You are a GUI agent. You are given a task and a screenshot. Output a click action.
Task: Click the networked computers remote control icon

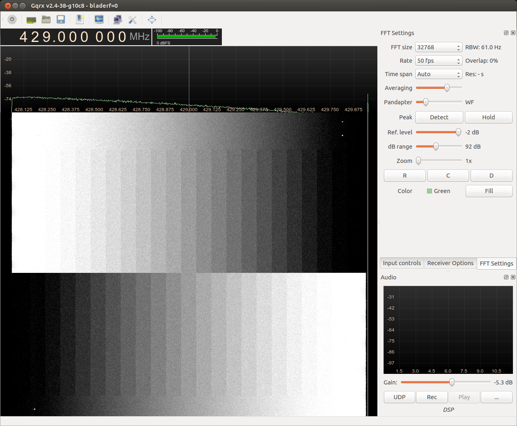[118, 20]
